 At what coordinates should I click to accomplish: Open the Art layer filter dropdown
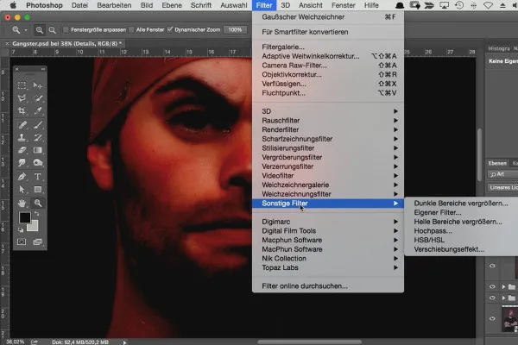pos(502,174)
